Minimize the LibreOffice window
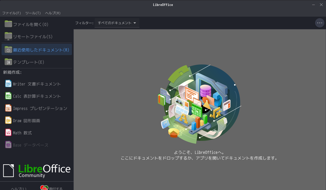326x190 pixels. [x=313, y=5]
